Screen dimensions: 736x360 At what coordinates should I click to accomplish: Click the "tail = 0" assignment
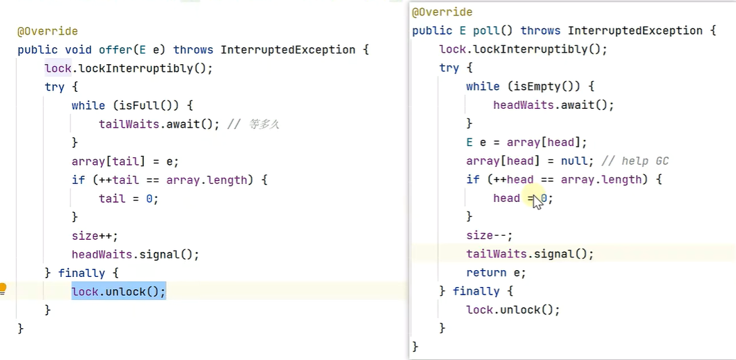pos(128,199)
